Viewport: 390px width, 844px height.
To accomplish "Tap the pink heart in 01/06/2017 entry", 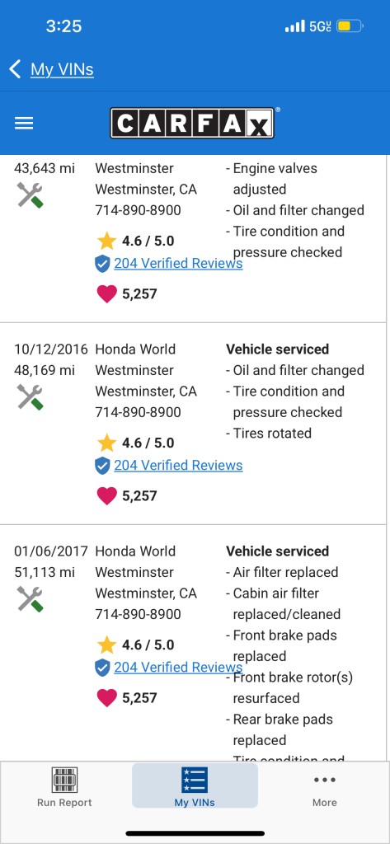I will [106, 697].
